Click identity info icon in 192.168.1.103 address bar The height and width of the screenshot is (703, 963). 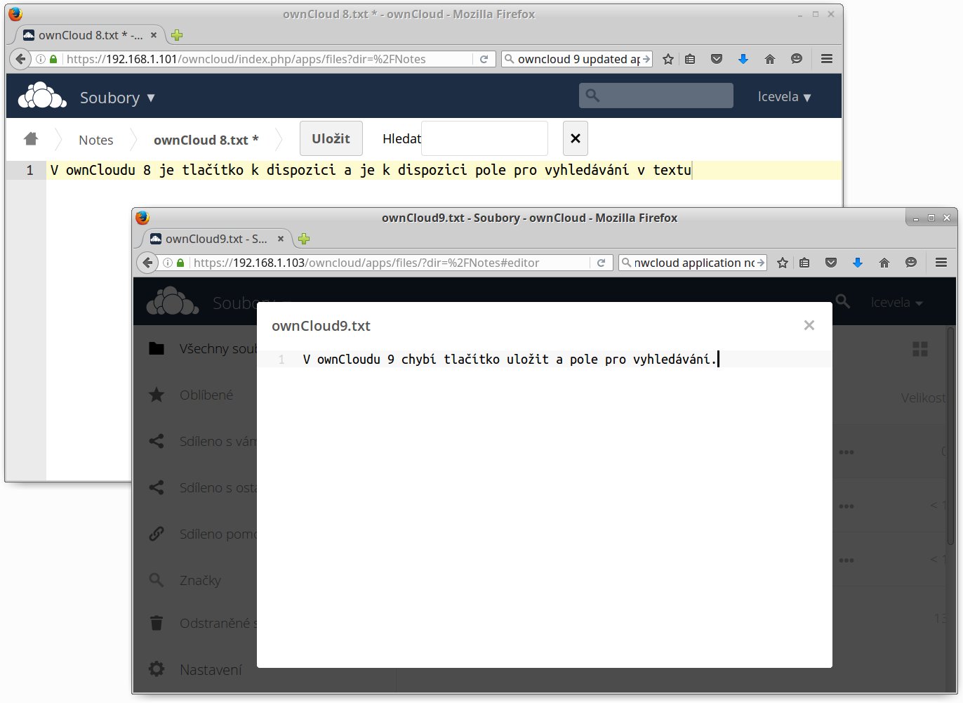(168, 263)
